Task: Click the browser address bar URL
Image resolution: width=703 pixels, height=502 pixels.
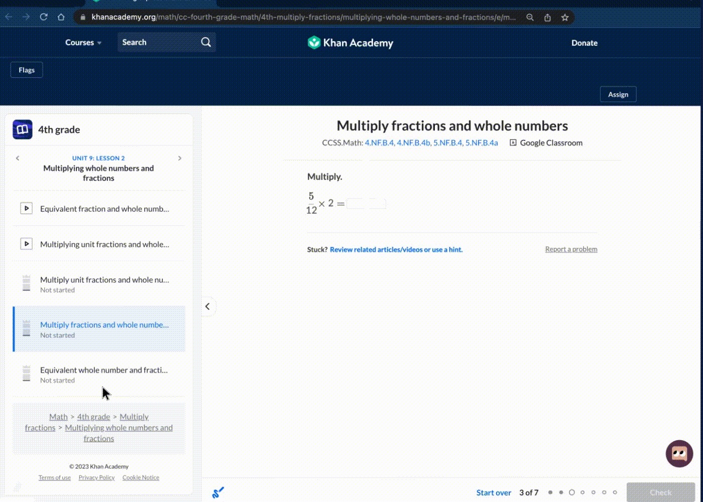Action: pyautogui.click(x=303, y=17)
